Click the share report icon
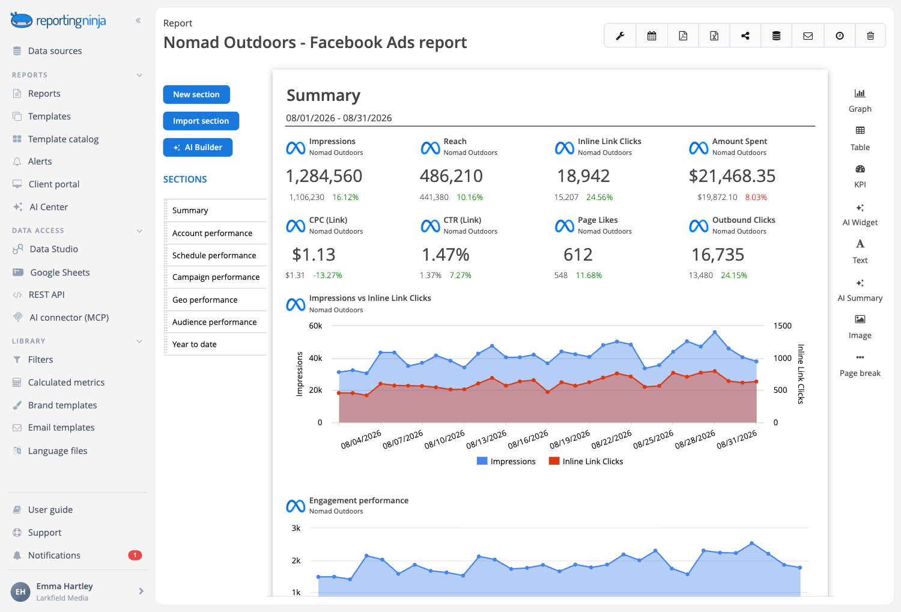 coord(745,36)
